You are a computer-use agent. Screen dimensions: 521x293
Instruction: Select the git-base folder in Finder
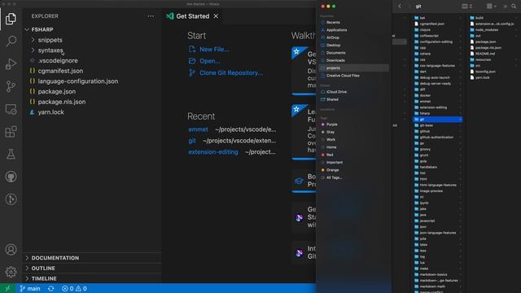click(427, 125)
